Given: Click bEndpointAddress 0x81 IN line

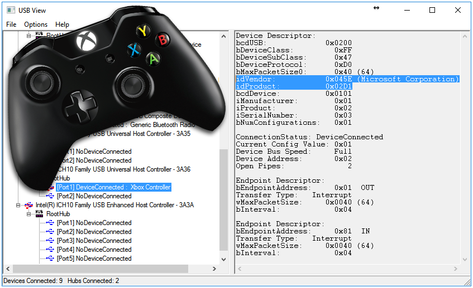Looking at the screenshot, I should pos(303,231).
